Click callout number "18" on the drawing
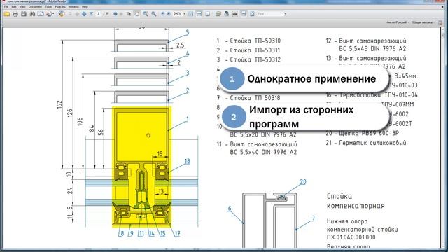This screenshot has height=252, width=448. click(x=187, y=162)
